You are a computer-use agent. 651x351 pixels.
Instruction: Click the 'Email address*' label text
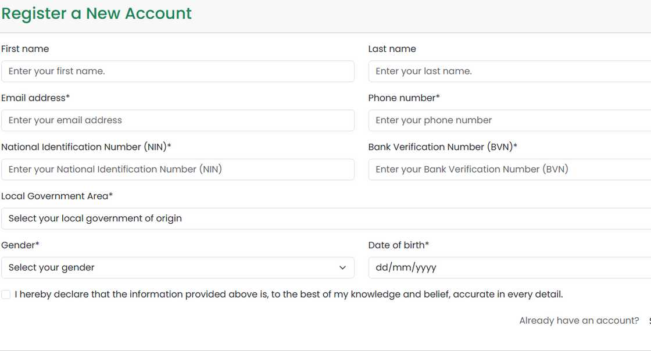tap(35, 98)
